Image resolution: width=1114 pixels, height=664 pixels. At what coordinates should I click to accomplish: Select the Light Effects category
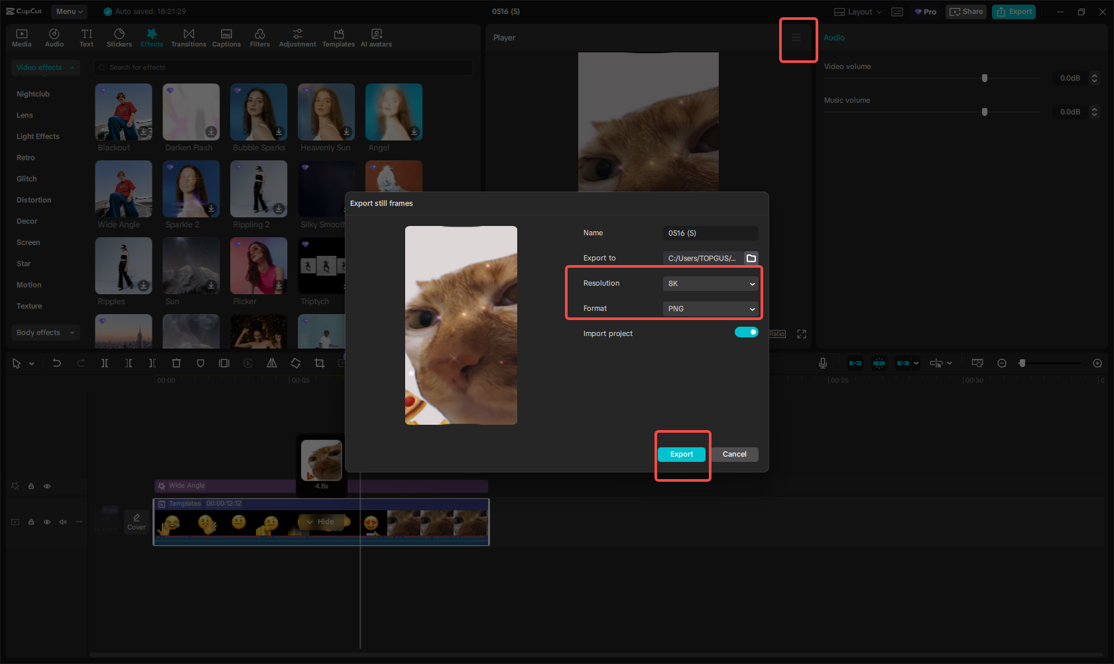[x=38, y=137]
